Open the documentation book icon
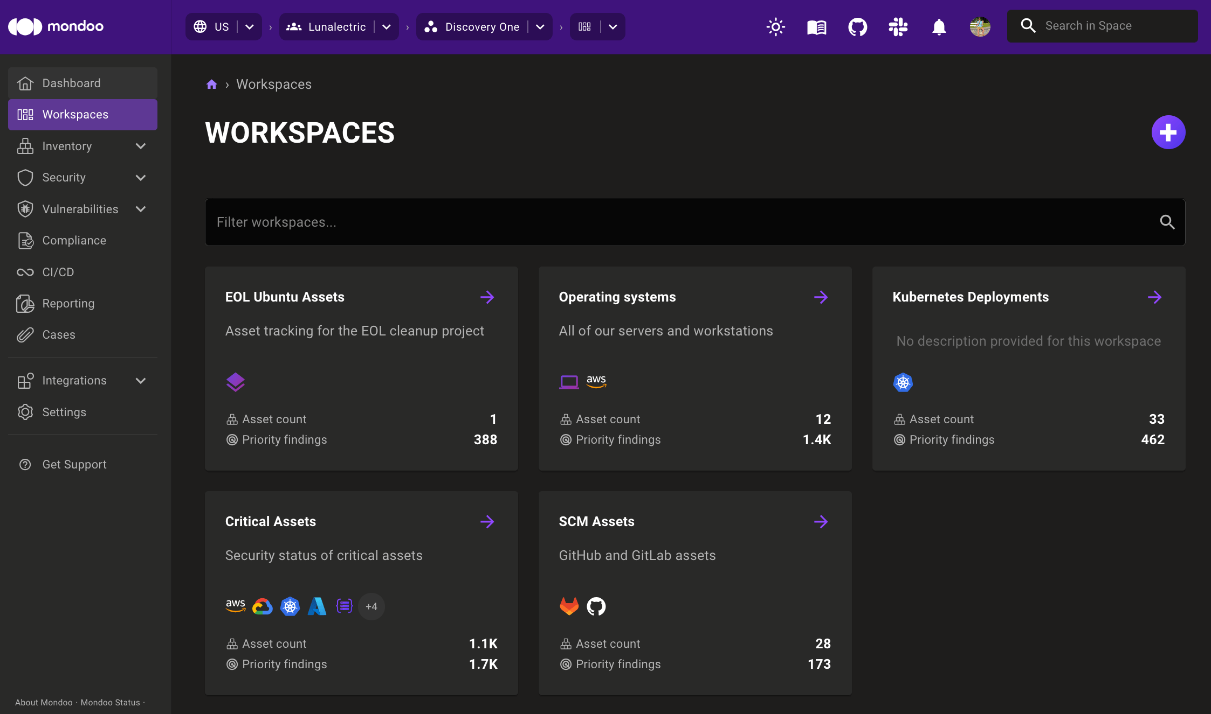 (x=816, y=26)
